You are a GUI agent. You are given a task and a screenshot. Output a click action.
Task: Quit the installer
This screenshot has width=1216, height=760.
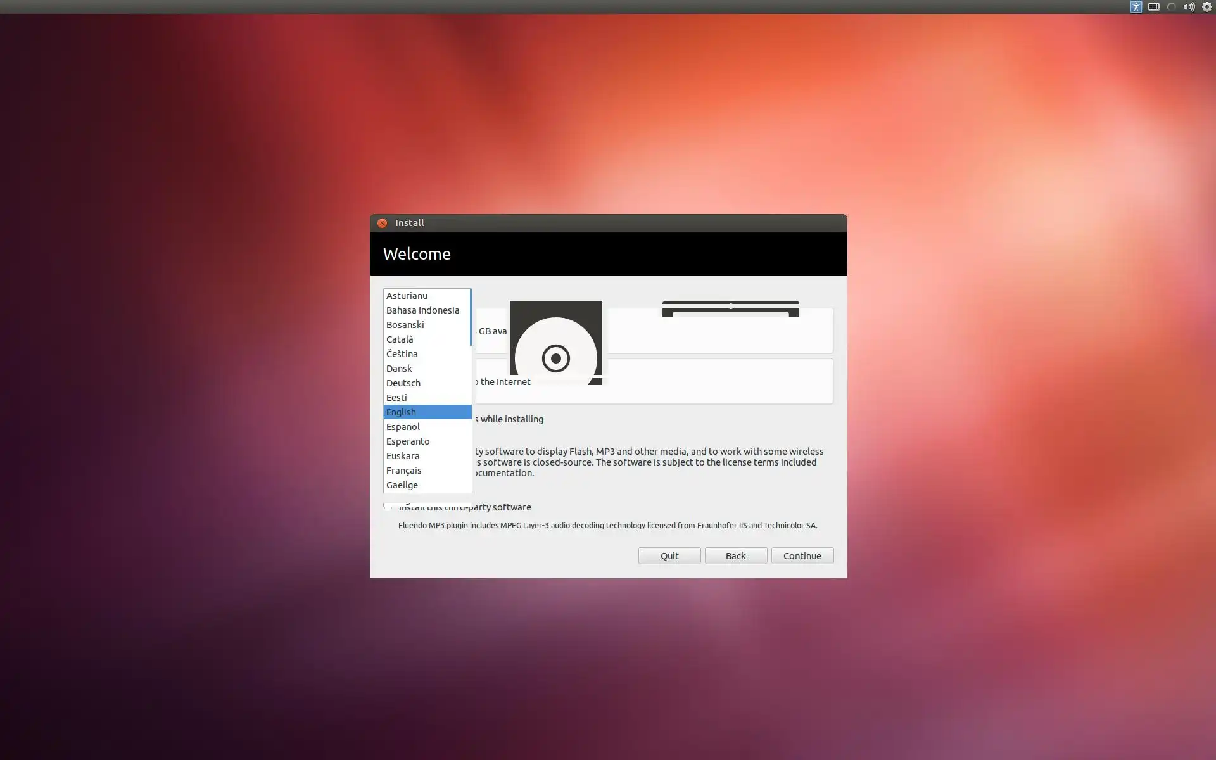tap(669, 555)
